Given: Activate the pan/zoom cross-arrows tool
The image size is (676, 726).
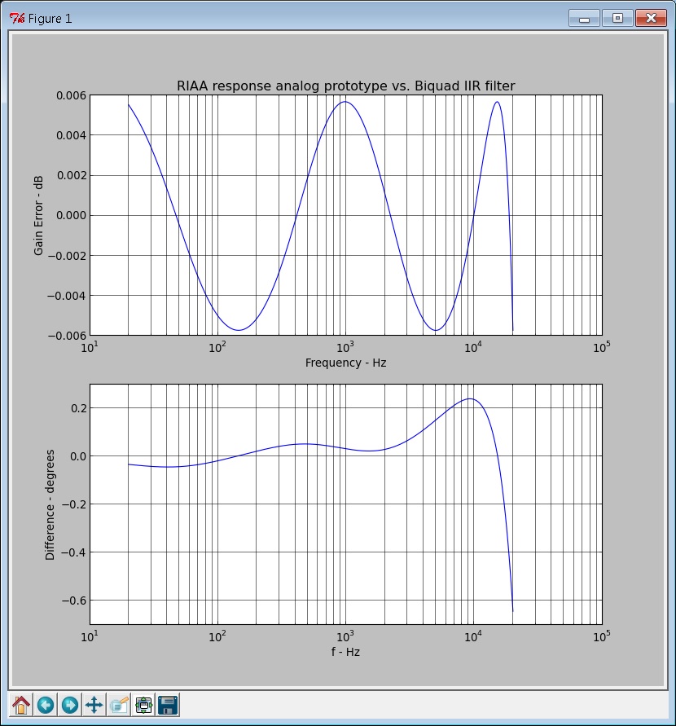Looking at the screenshot, I should click(94, 705).
